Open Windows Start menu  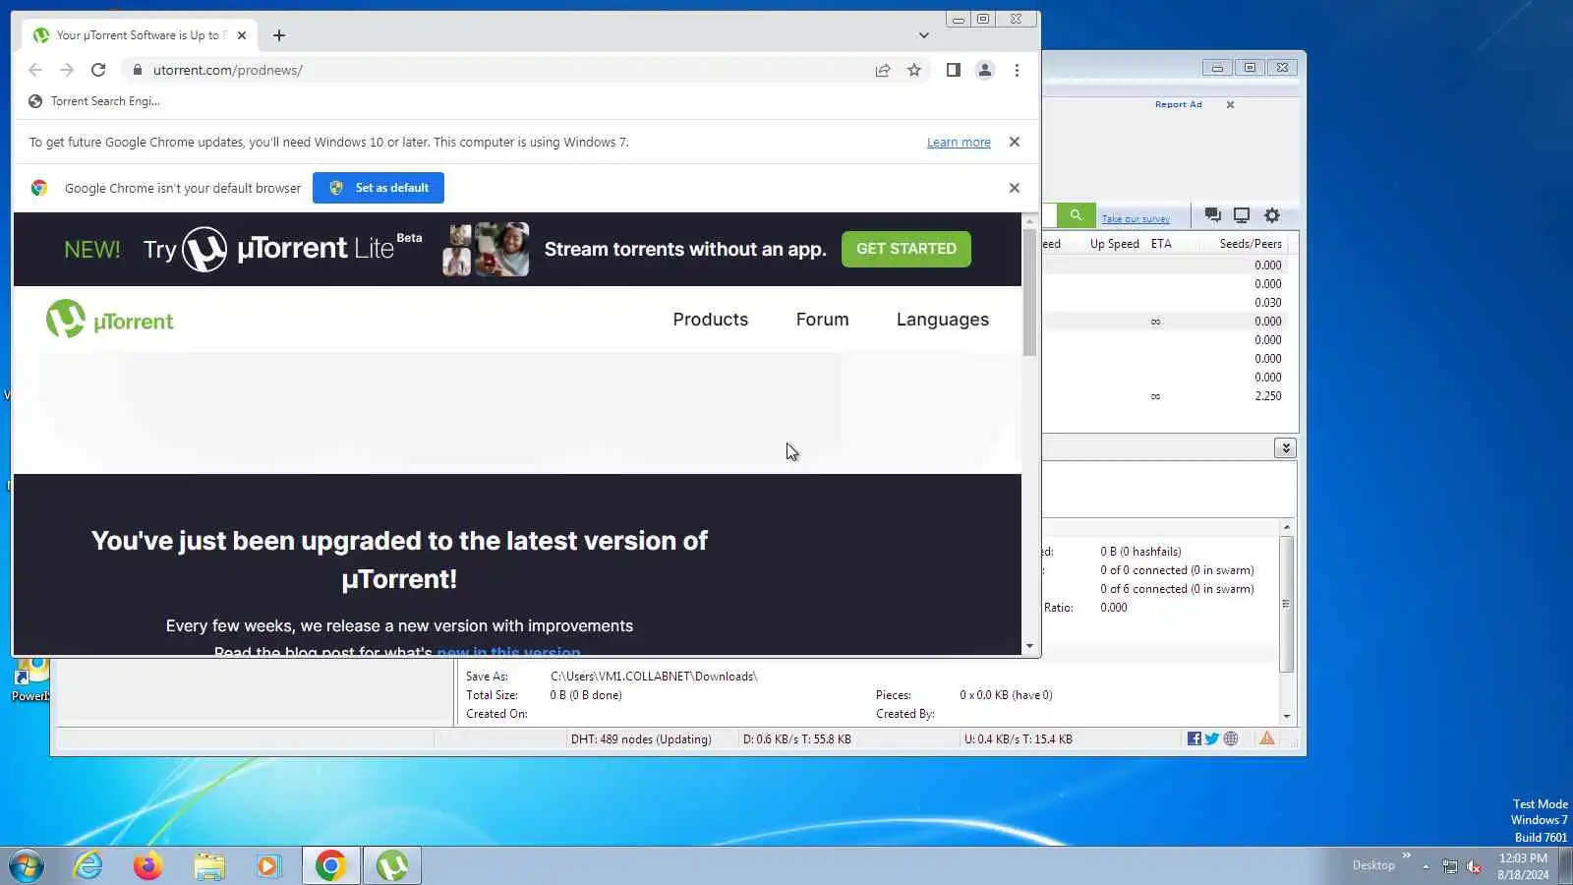27,866
